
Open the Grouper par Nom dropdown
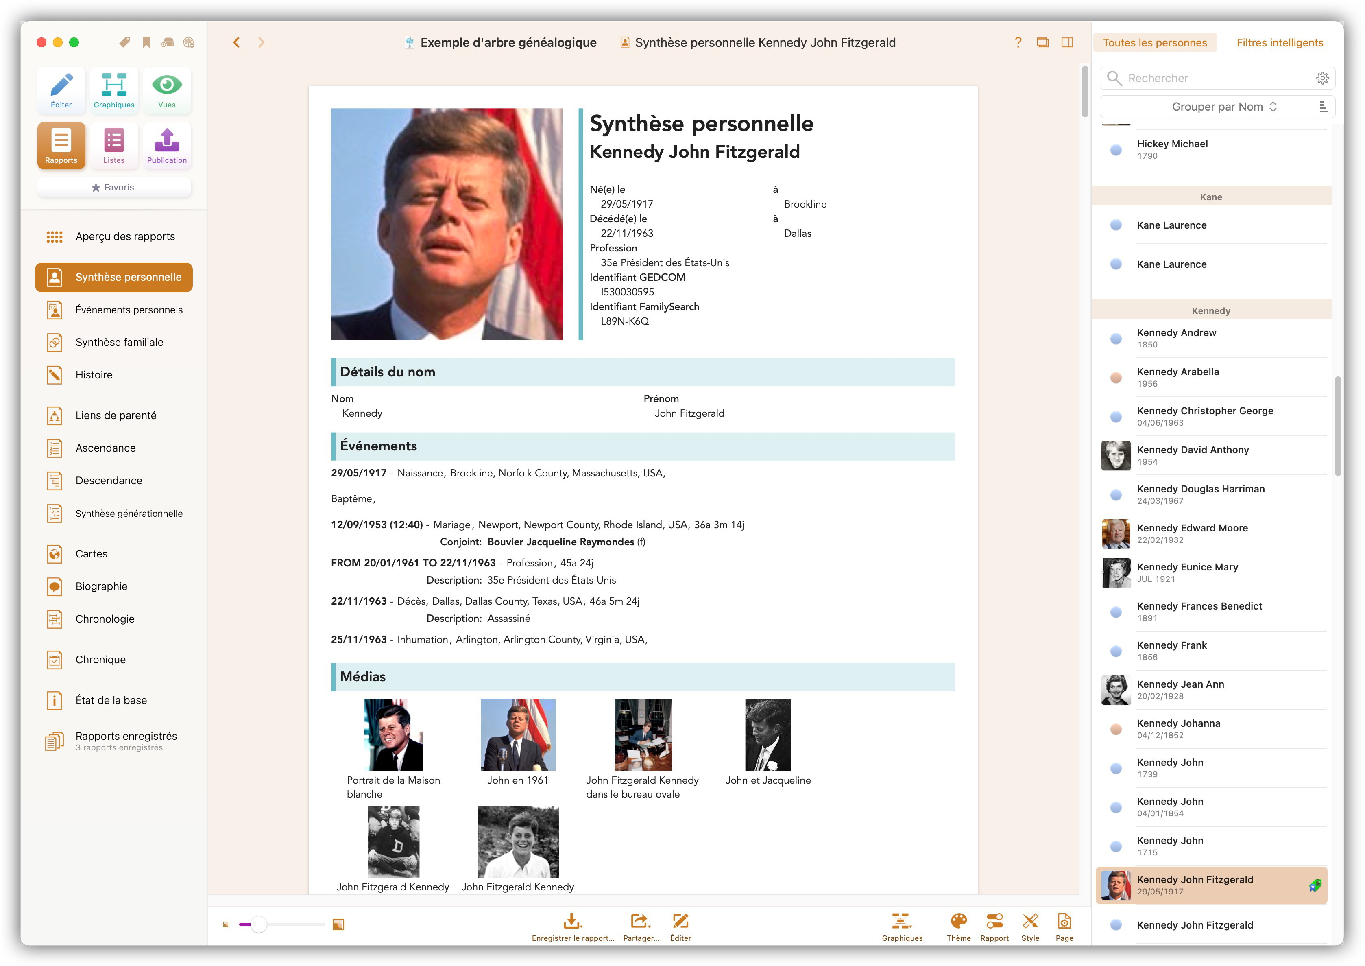click(1217, 107)
